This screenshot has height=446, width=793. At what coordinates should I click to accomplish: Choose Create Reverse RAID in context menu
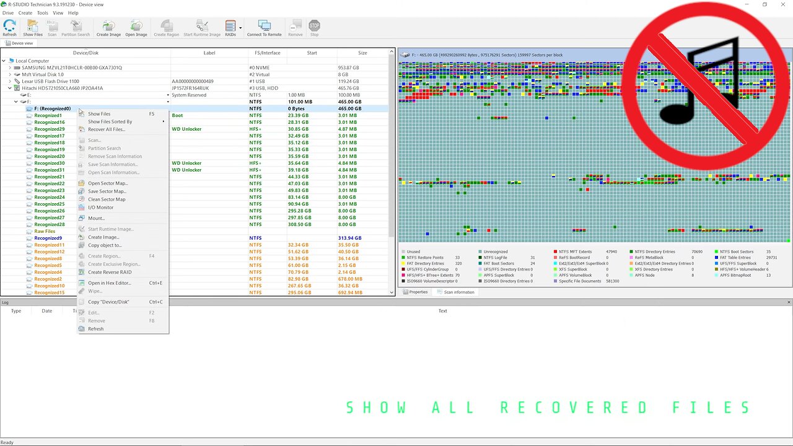click(123, 272)
